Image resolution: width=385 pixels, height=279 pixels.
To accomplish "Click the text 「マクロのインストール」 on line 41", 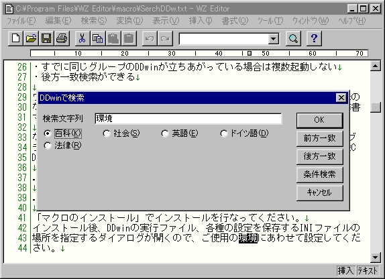I will [x=88, y=218].
